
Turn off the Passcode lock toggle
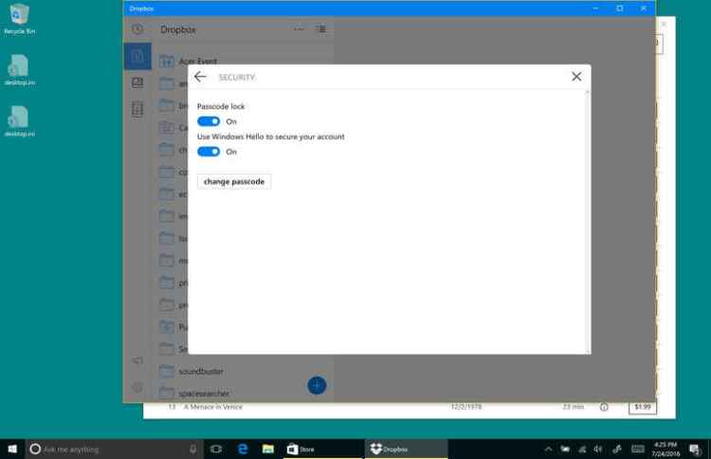[209, 121]
